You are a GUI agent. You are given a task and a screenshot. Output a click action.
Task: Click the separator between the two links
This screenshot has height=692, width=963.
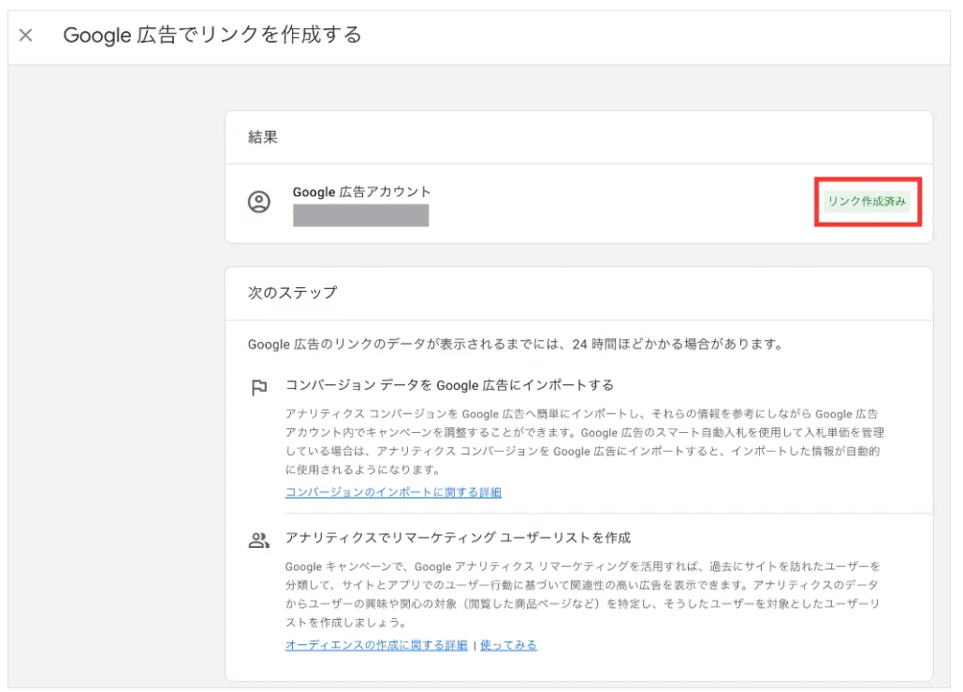[474, 645]
